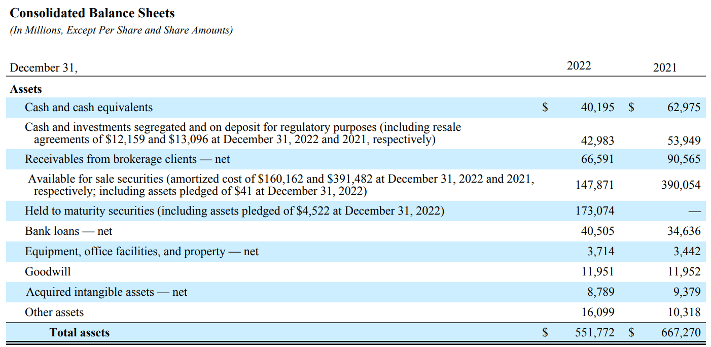Click the Held to maturity securities label

coord(234,211)
